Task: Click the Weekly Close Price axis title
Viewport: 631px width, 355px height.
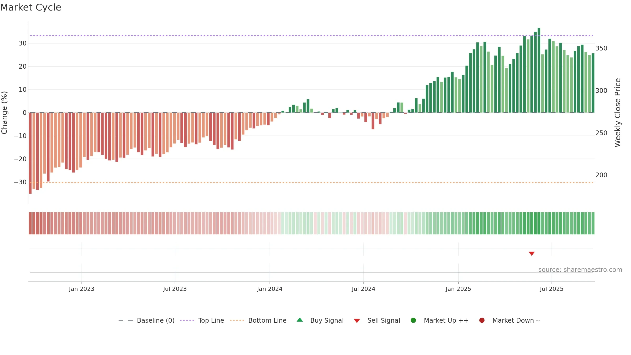Action: (618, 113)
